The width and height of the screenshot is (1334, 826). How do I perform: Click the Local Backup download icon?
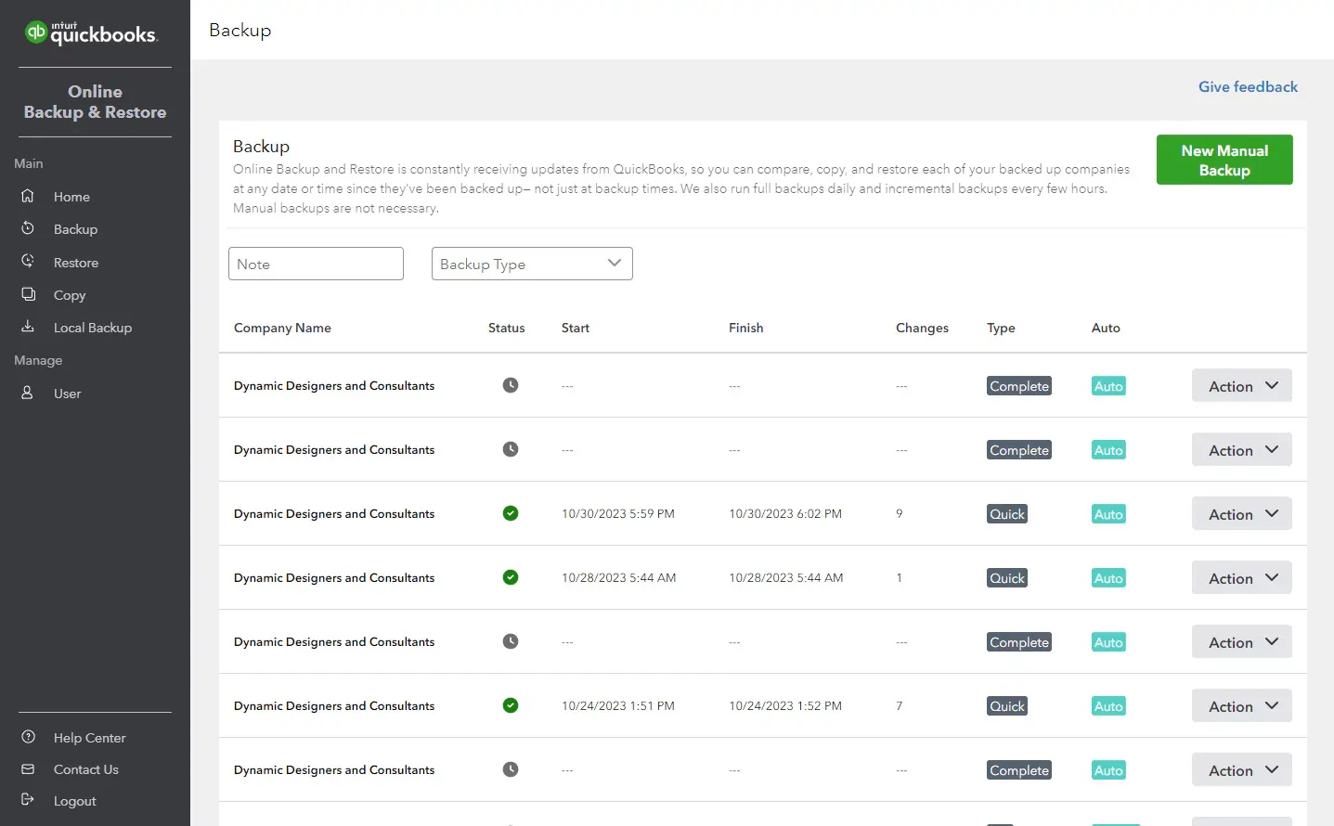pos(28,327)
